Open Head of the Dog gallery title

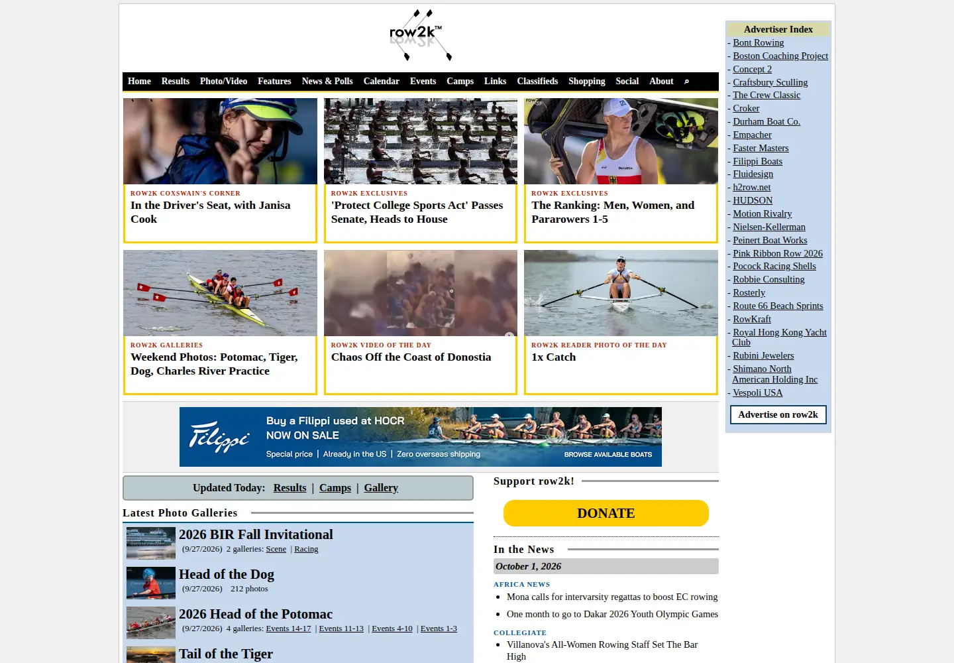pyautogui.click(x=227, y=574)
